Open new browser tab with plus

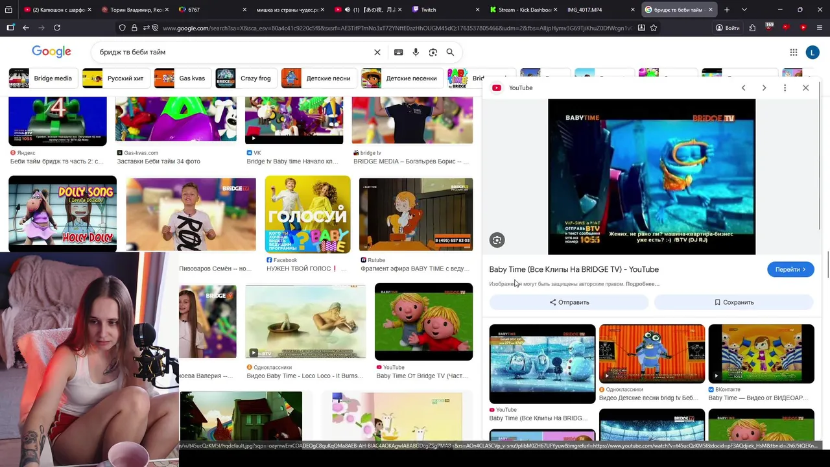click(x=727, y=10)
